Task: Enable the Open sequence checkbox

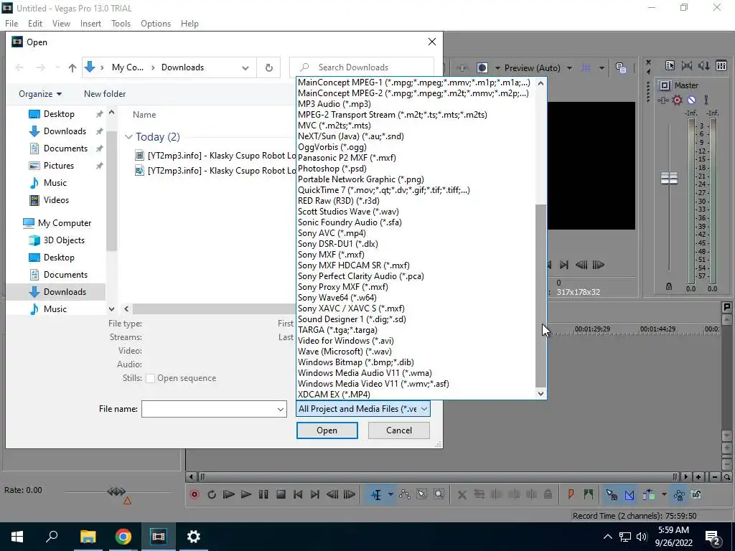Action: click(x=150, y=378)
